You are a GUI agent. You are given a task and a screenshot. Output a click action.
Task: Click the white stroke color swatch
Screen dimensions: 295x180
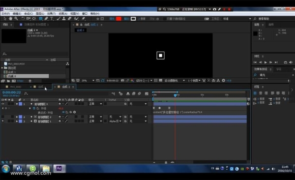tap(133, 19)
